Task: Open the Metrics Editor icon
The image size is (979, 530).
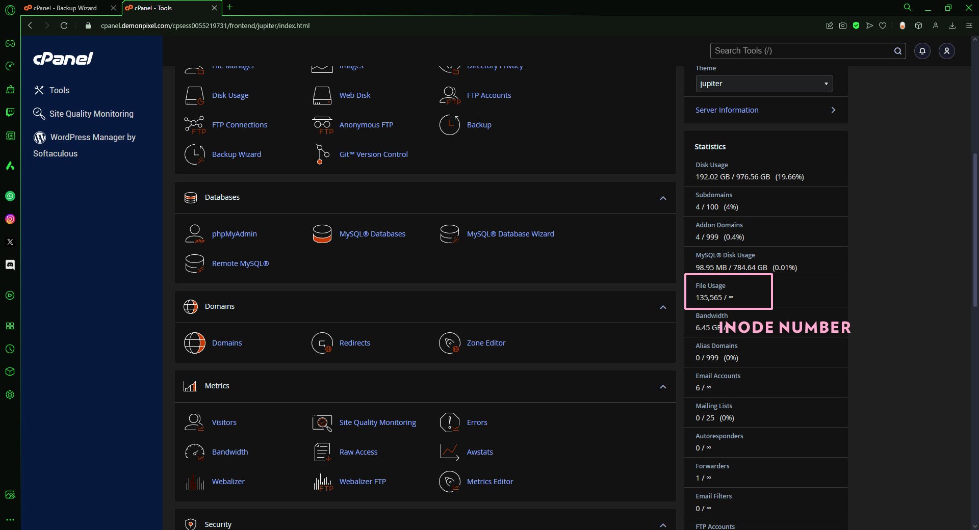Action: click(449, 482)
